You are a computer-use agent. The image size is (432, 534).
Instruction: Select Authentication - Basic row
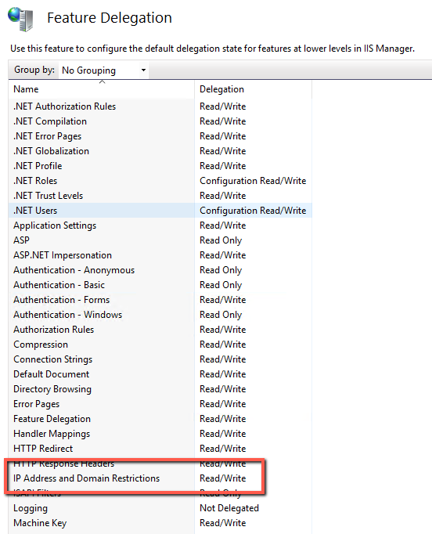click(x=160, y=285)
